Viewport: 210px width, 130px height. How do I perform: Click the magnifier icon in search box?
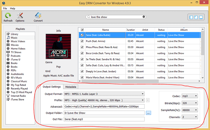pyautogui.click(x=88, y=17)
